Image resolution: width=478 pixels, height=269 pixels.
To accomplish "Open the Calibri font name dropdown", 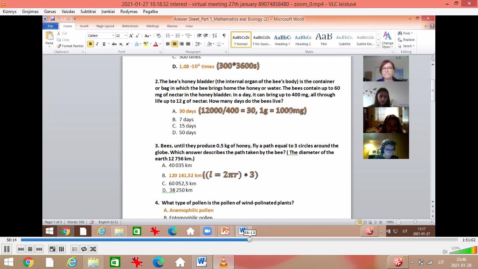I will pyautogui.click(x=113, y=36).
